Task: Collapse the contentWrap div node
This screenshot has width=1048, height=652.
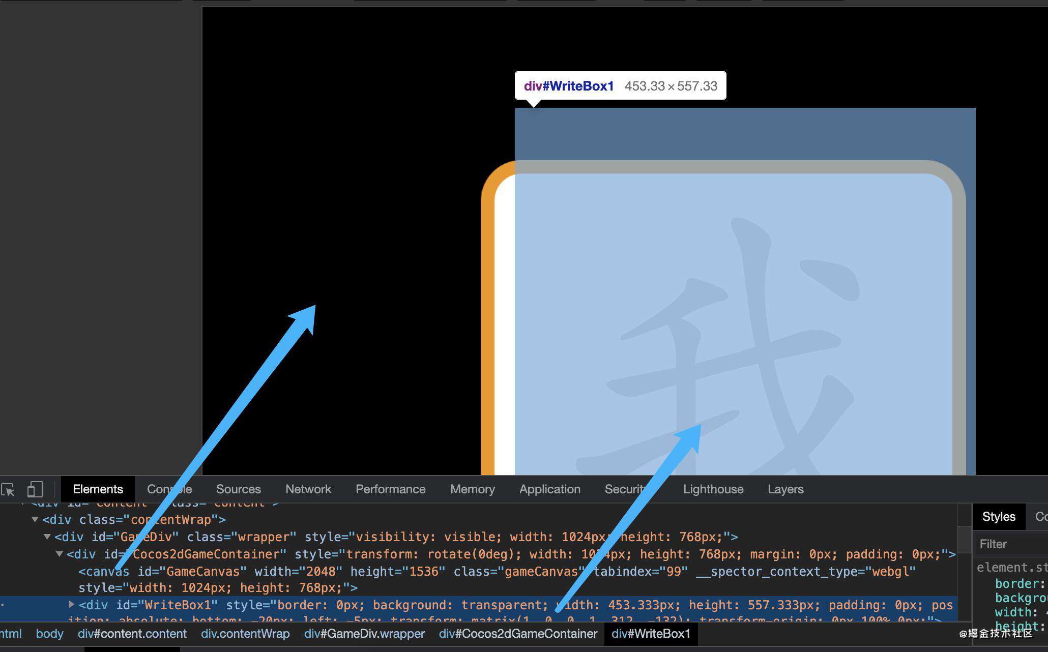Action: [35, 519]
